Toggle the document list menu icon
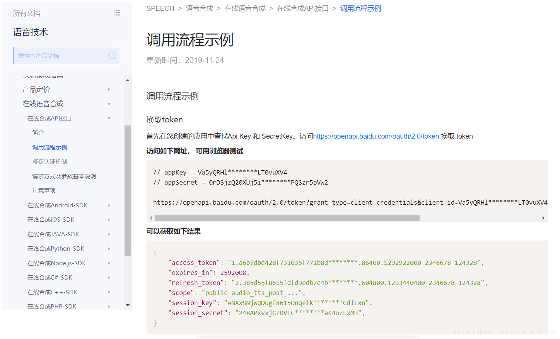 [117, 13]
